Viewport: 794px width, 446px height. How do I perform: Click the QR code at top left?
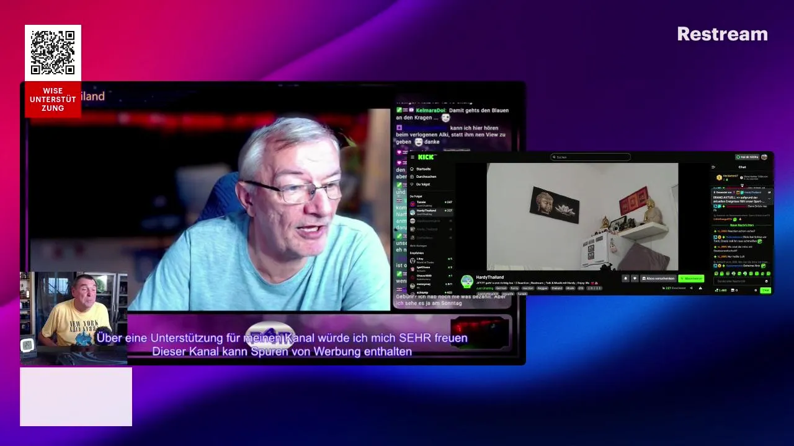point(53,53)
